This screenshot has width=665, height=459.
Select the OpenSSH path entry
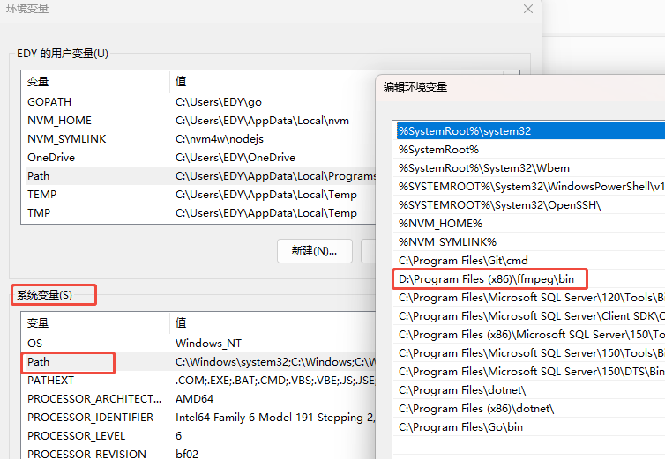(x=499, y=205)
